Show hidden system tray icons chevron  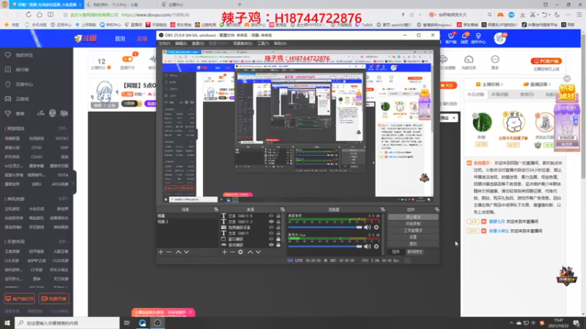[x=511, y=323]
